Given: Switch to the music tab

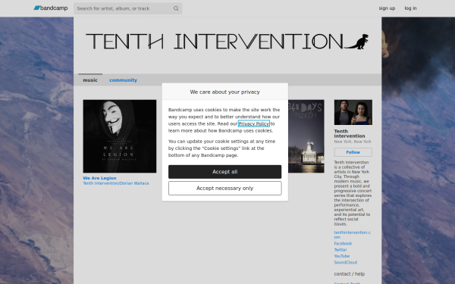Looking at the screenshot, I should tap(90, 80).
